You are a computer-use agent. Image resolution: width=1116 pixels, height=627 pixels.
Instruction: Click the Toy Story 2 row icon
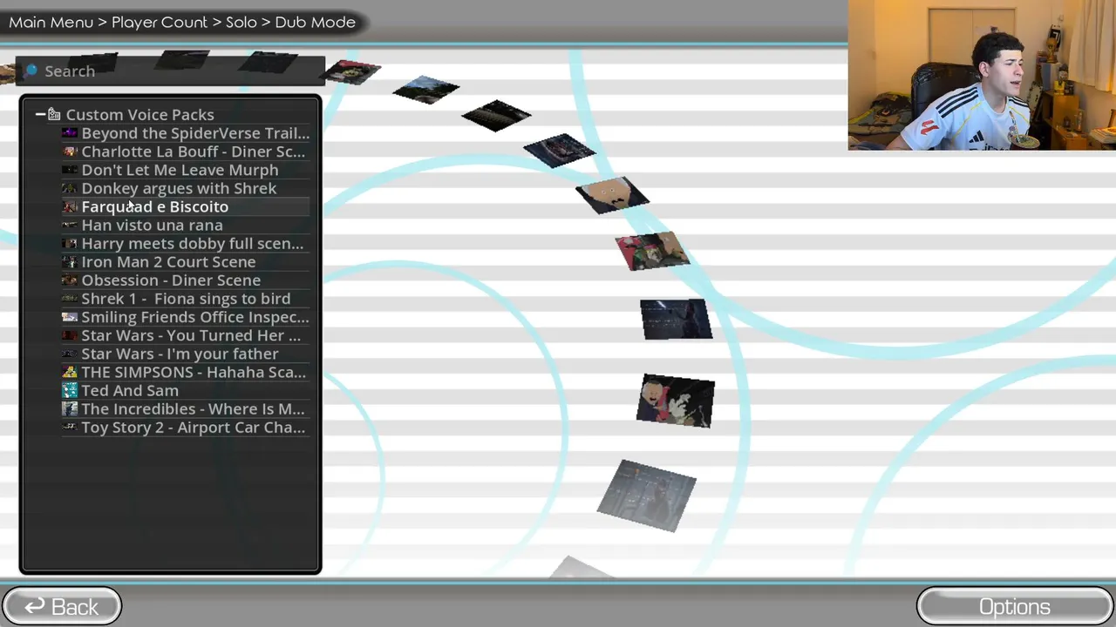click(70, 427)
